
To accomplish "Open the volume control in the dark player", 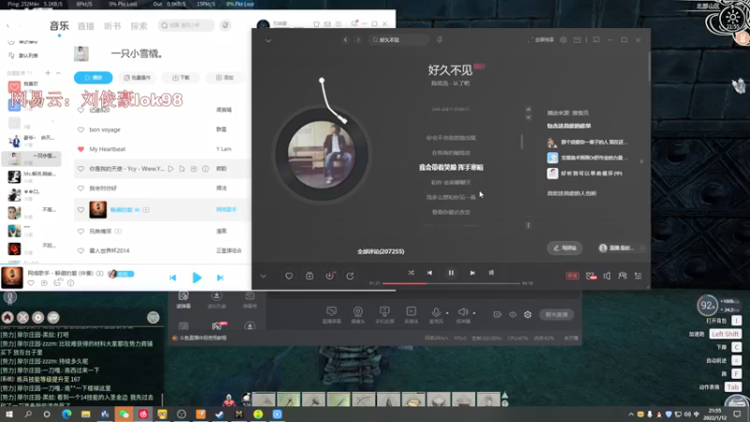I will pyautogui.click(x=607, y=276).
